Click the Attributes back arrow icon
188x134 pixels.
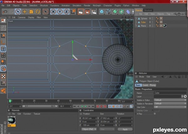pyautogui.click(x=162, y=77)
